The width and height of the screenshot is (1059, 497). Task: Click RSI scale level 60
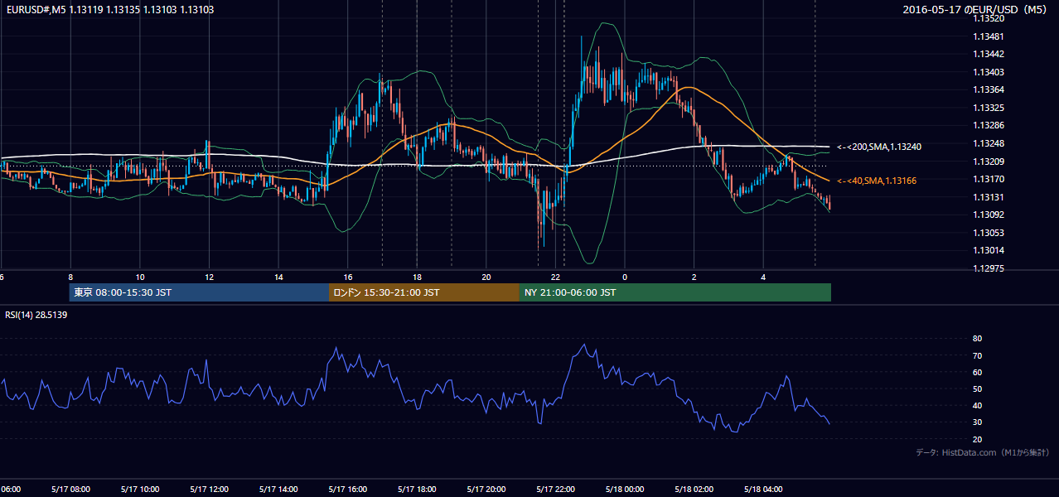click(x=977, y=372)
